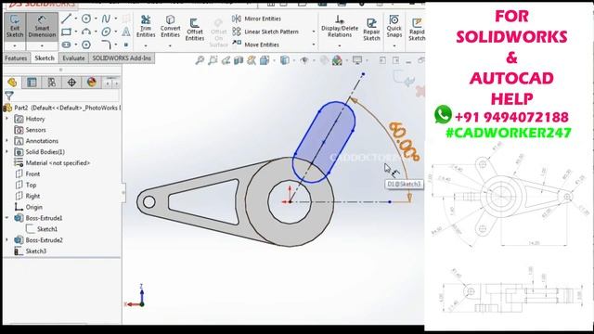Click Convert Entities tool
The height and width of the screenshot is (334, 594).
tap(170, 26)
